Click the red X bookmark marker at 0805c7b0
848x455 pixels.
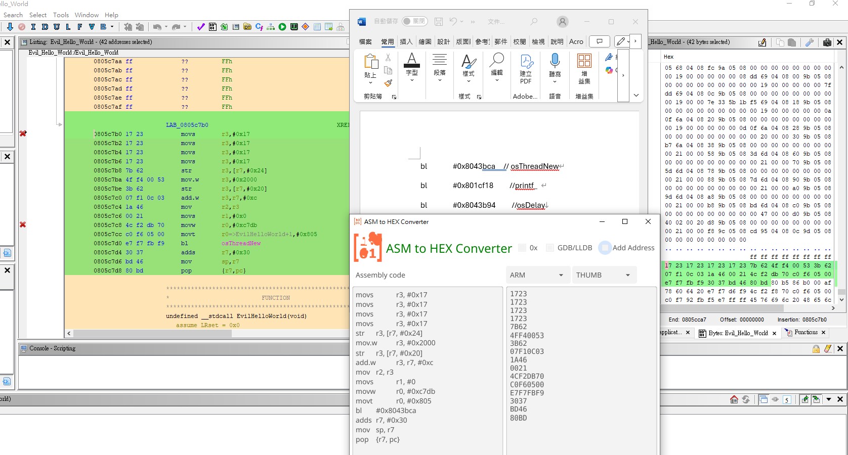[x=23, y=133]
